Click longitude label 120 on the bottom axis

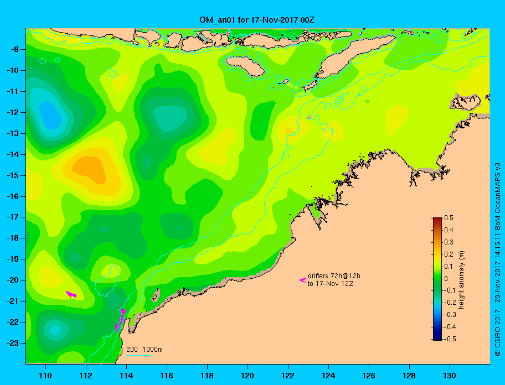[248, 376]
